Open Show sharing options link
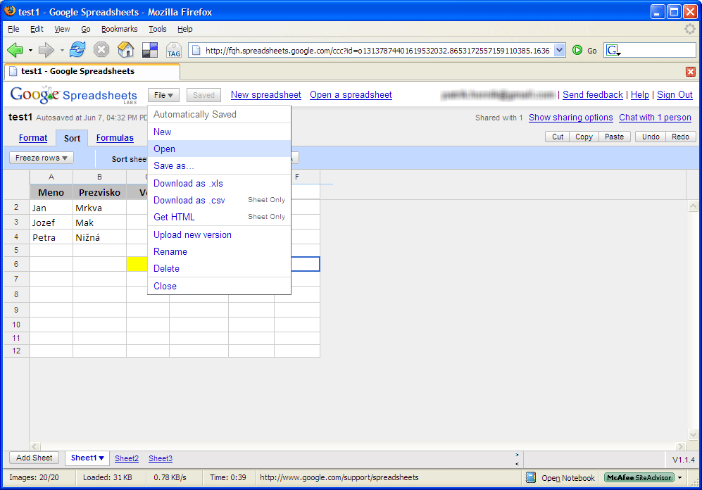This screenshot has width=702, height=490. click(x=571, y=118)
